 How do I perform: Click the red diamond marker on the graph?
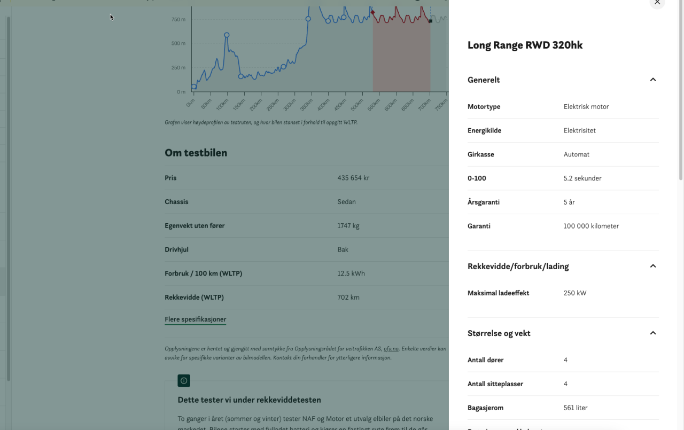372,12
